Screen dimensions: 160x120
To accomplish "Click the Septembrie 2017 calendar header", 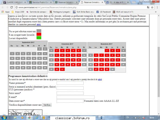I will pyautogui.click(x=28, y=42).
